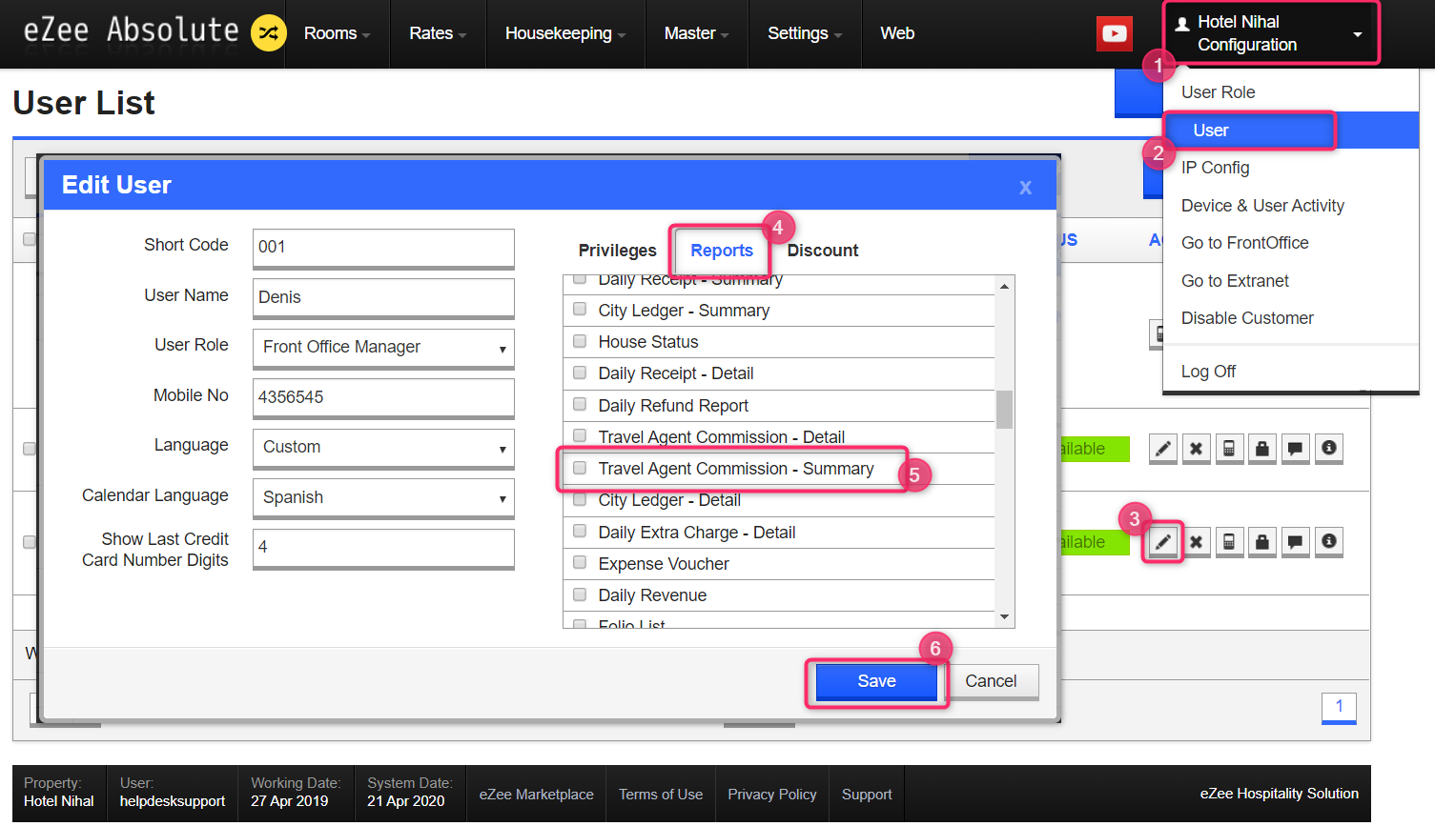Expand the Rooms menu in the top bar
The width and height of the screenshot is (1435, 826).
pos(337,33)
